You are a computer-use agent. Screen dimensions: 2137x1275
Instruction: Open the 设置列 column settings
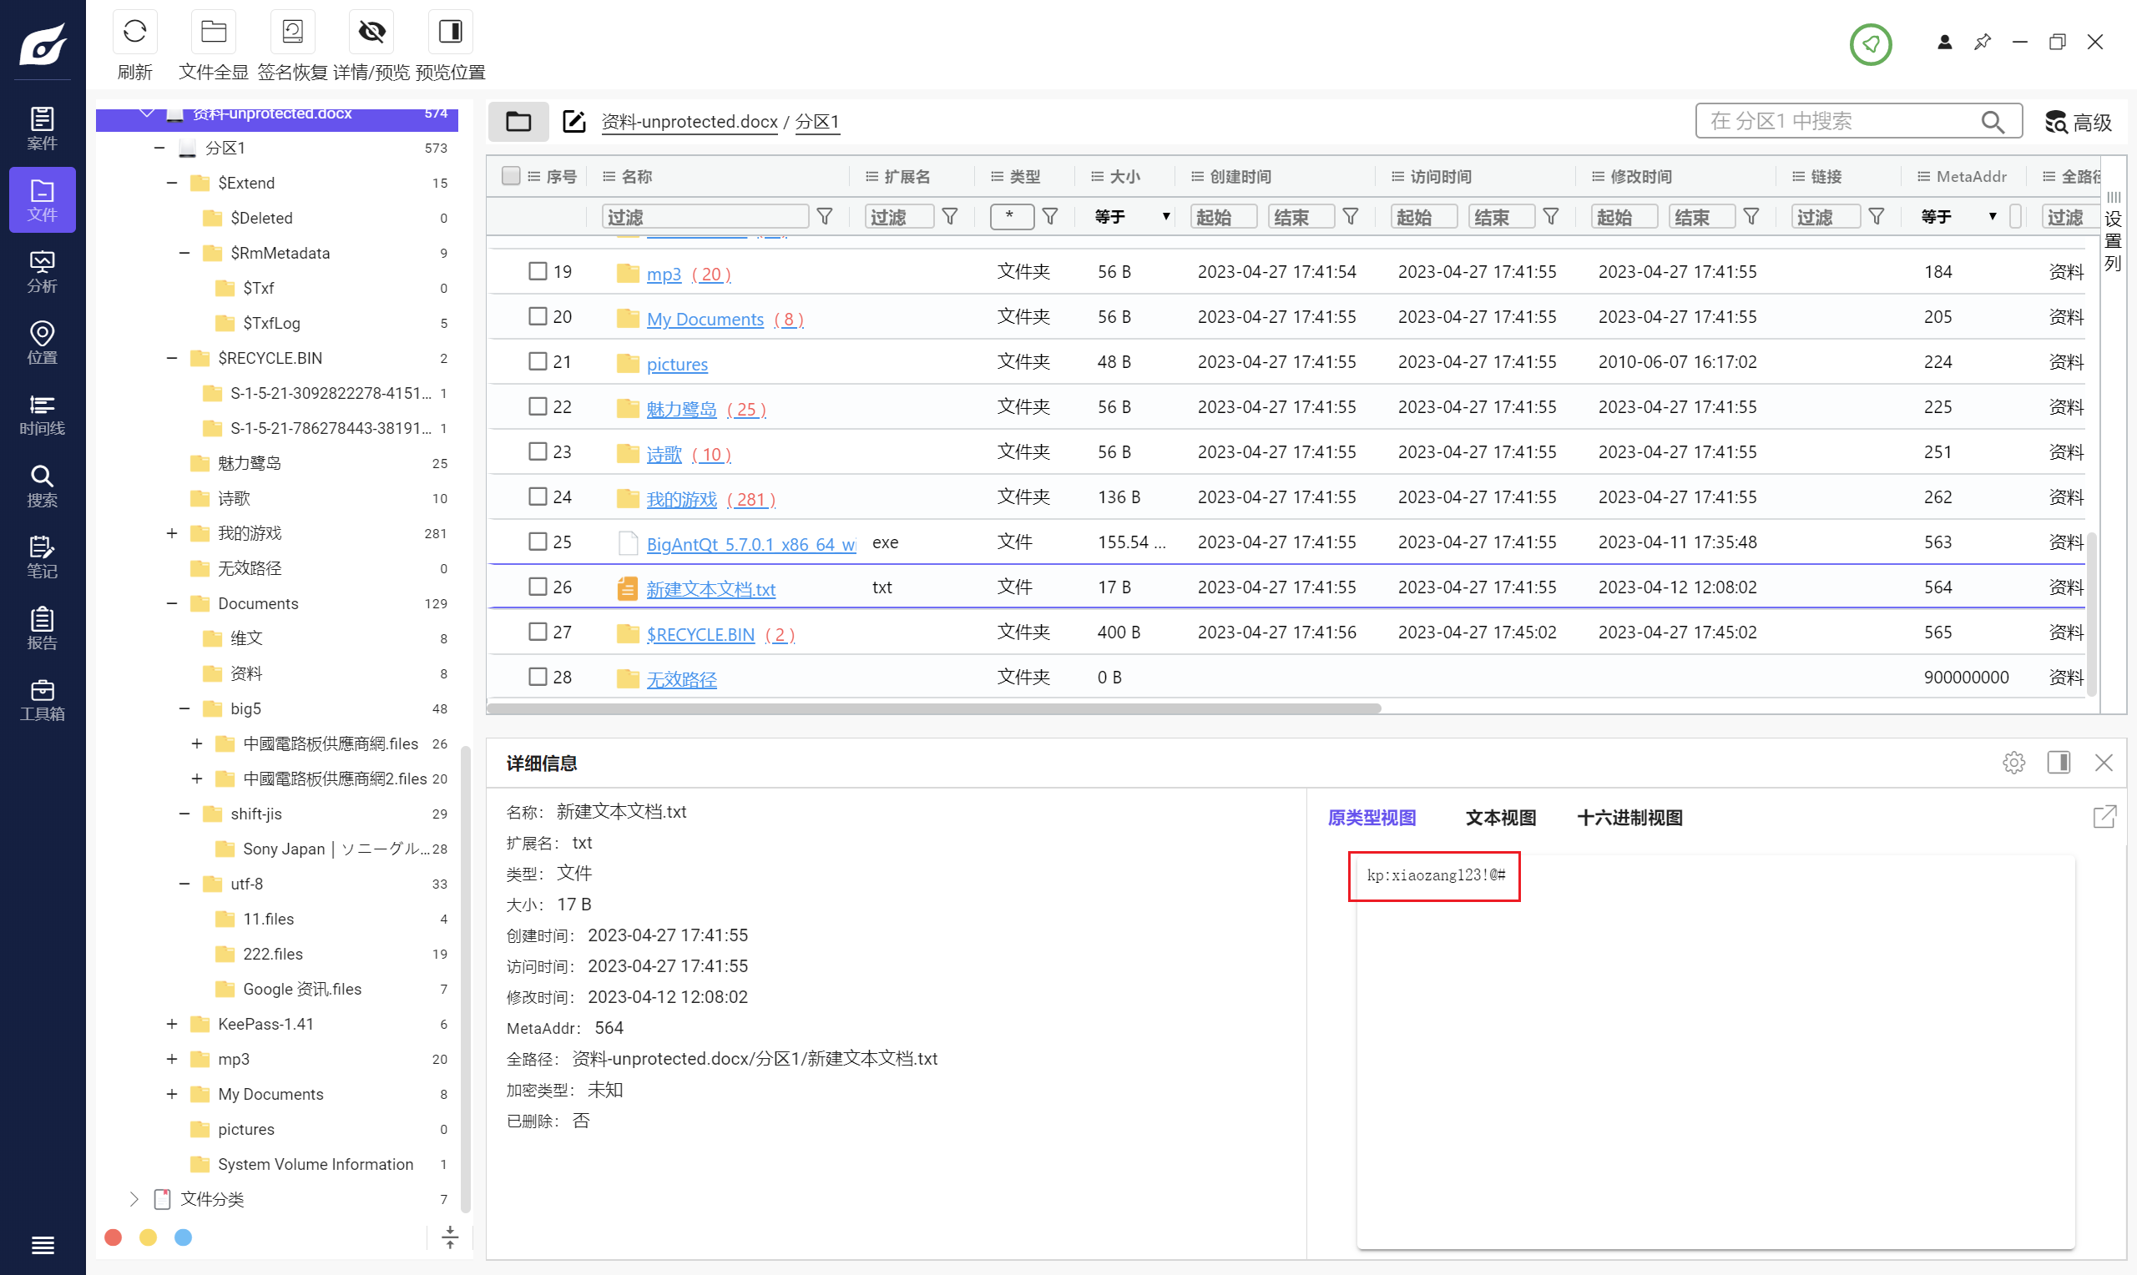(x=2114, y=234)
